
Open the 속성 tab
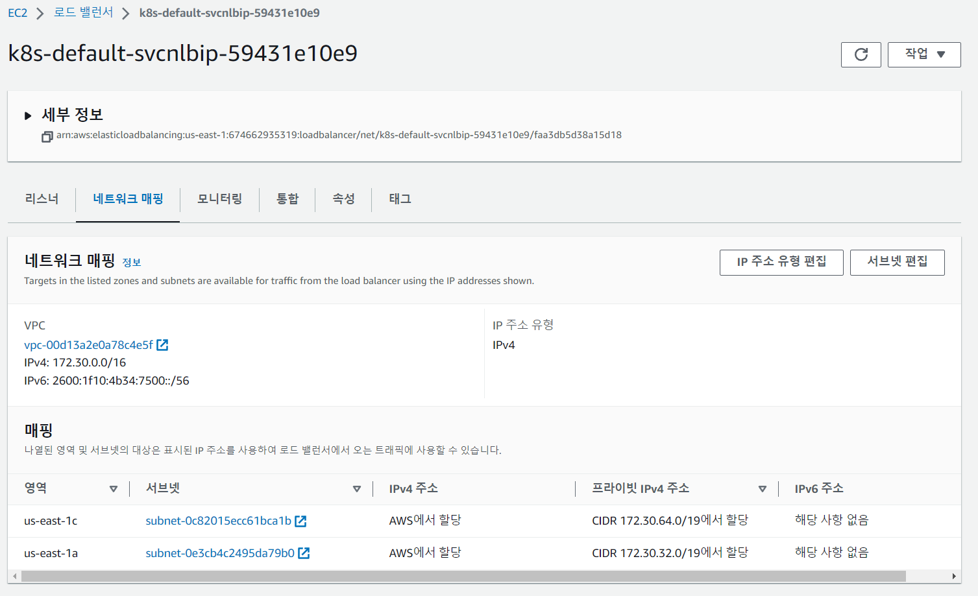point(343,199)
